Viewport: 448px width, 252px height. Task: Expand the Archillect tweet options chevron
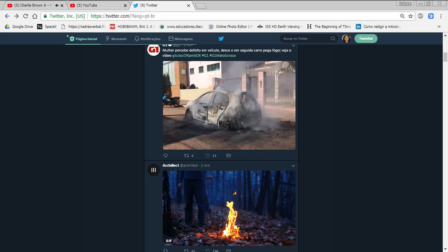293,165
